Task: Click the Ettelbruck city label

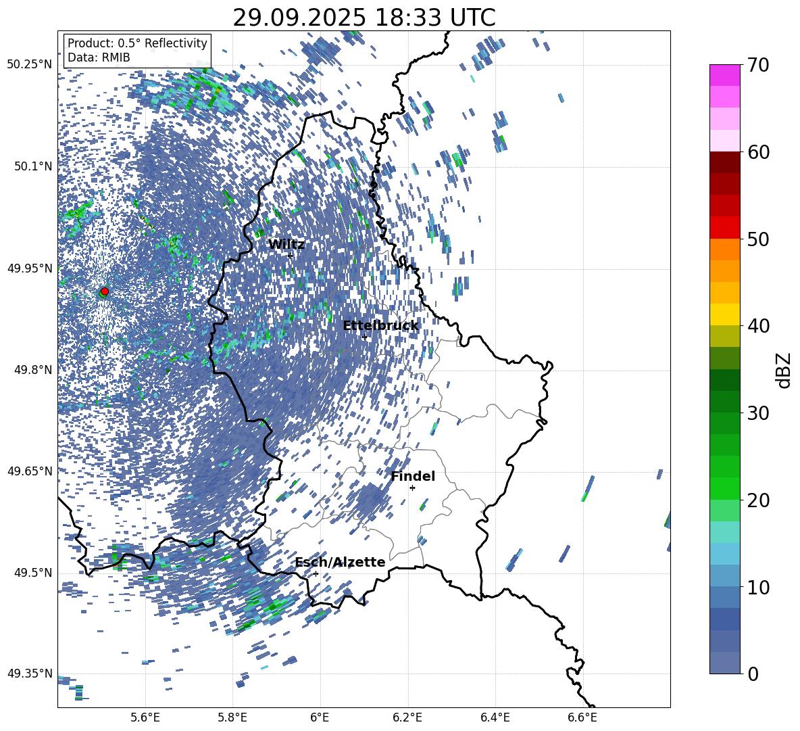Action: 380,326
